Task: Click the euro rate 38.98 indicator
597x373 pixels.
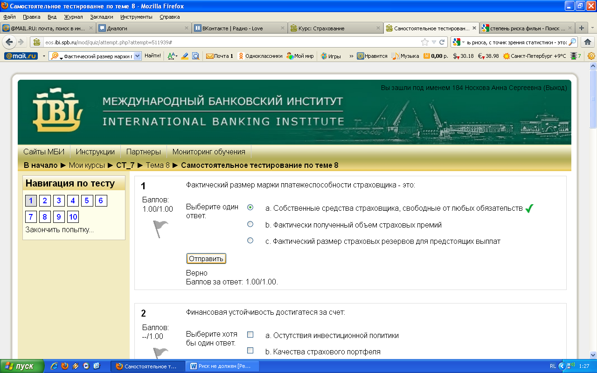Action: [488, 56]
